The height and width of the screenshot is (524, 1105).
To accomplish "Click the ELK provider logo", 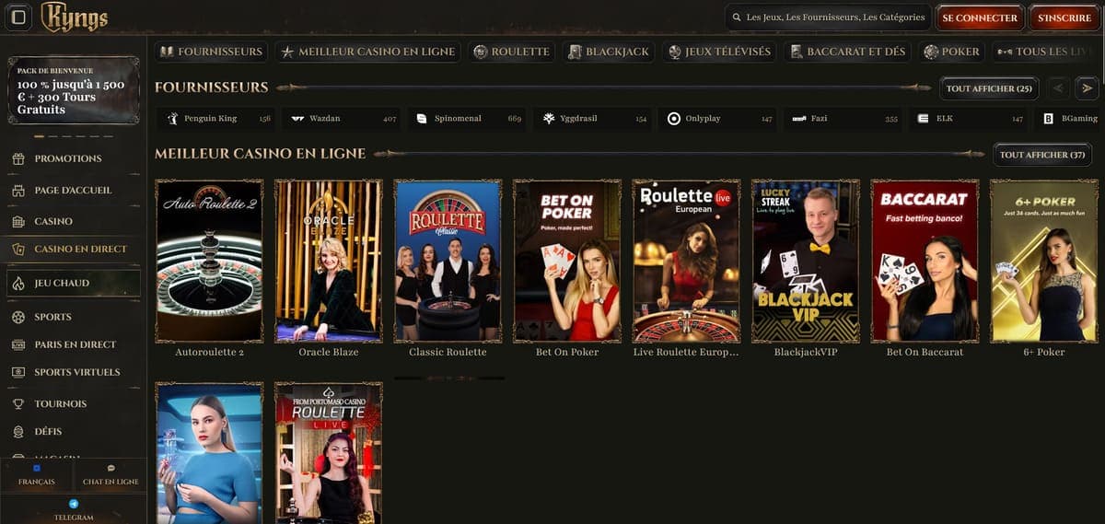I will [x=924, y=119].
